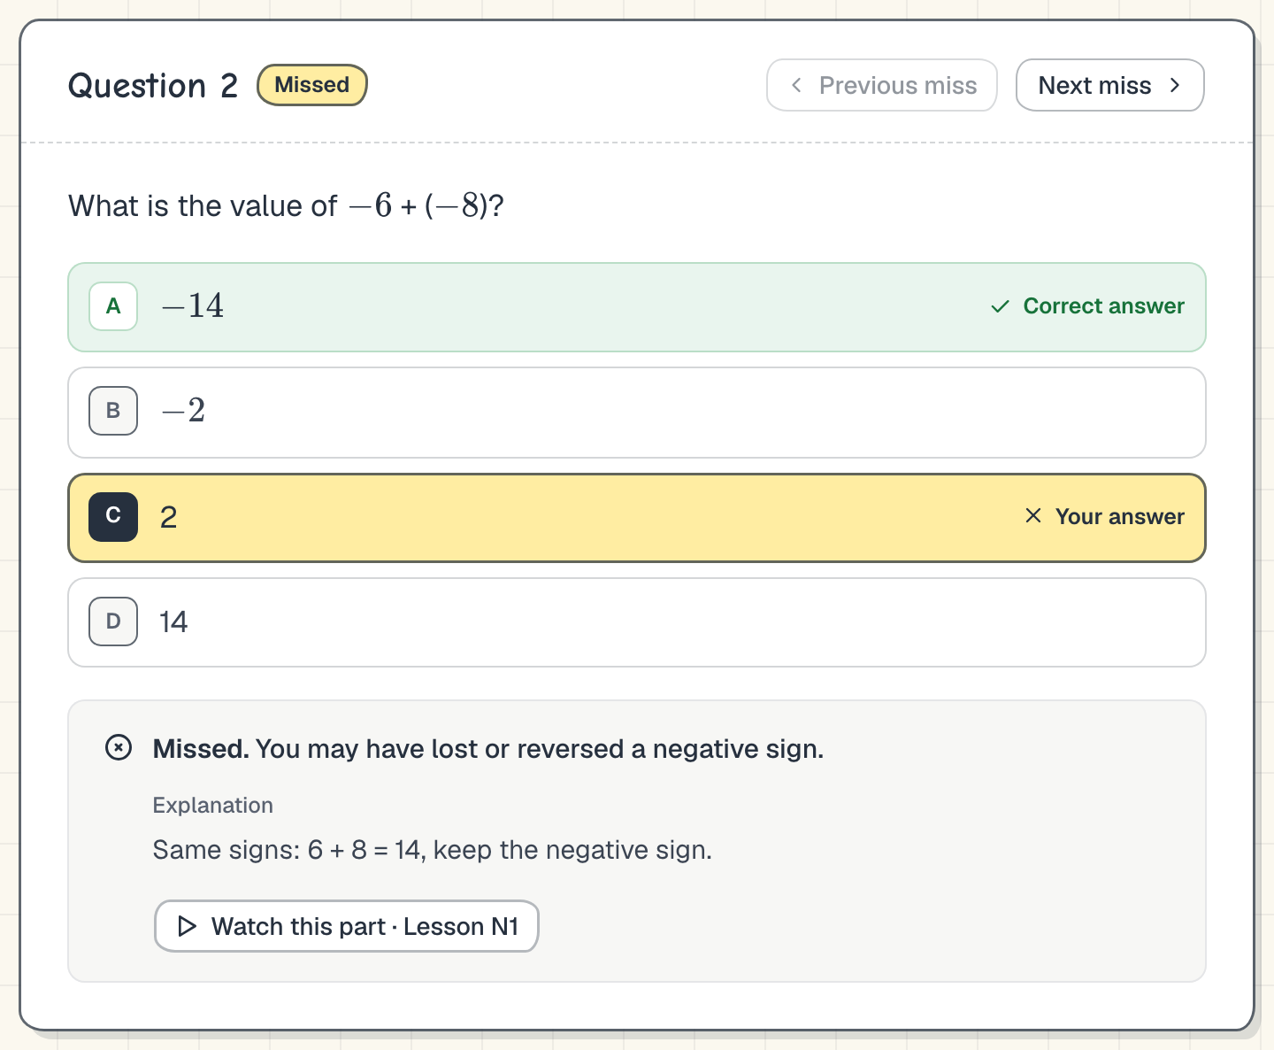Viewport: 1274px width, 1050px height.
Task: Click the yellow Missed status badge
Action: 311,85
